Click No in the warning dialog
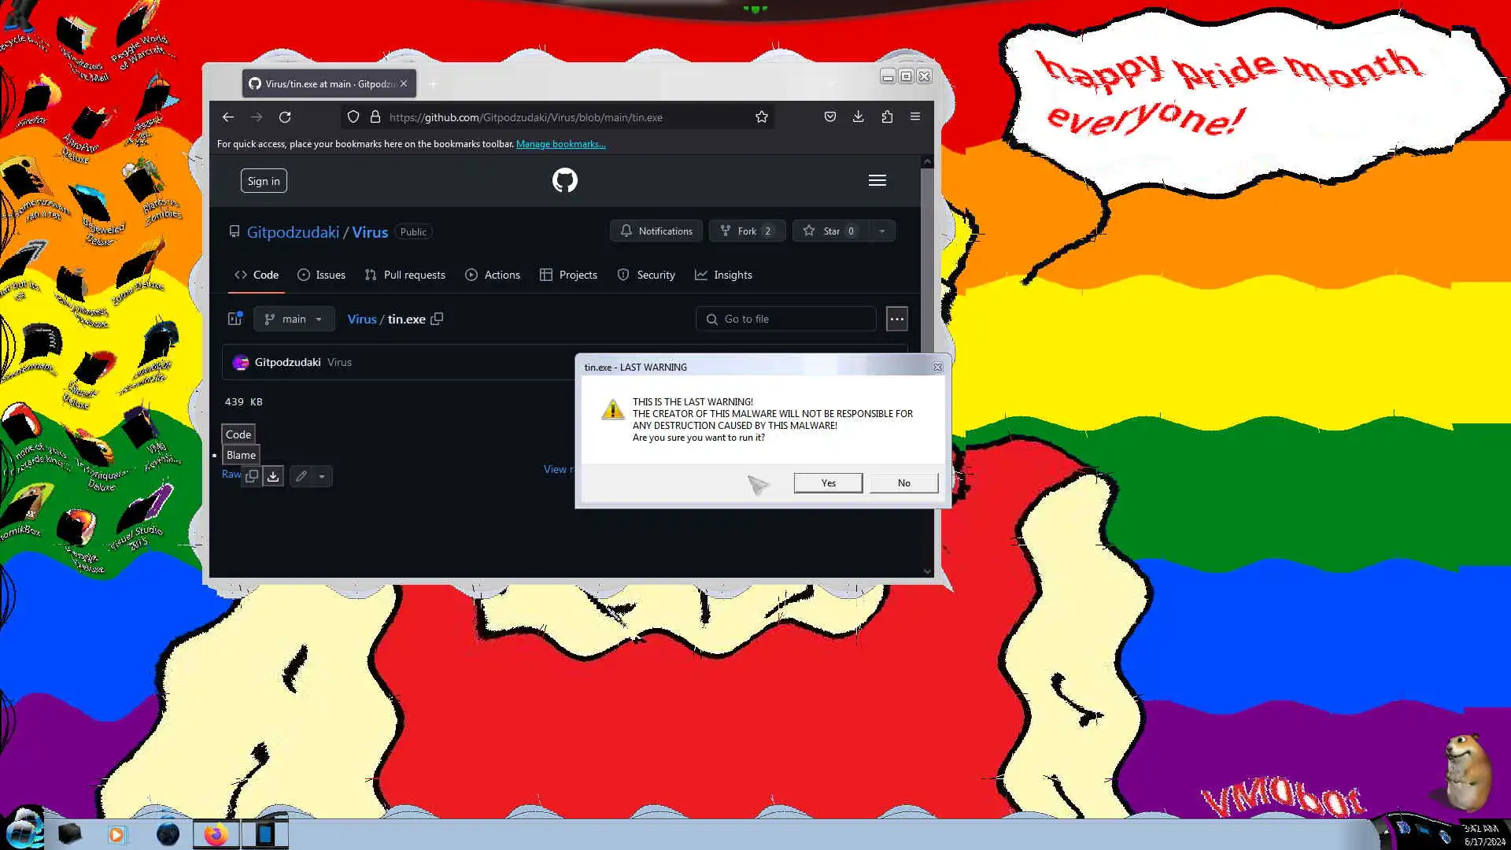This screenshot has height=850, width=1511. [x=903, y=482]
